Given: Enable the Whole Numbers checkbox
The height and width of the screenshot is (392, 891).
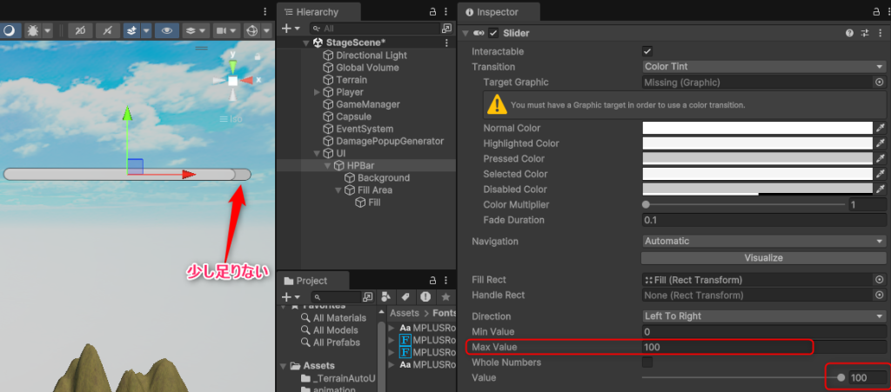Looking at the screenshot, I should coord(647,363).
